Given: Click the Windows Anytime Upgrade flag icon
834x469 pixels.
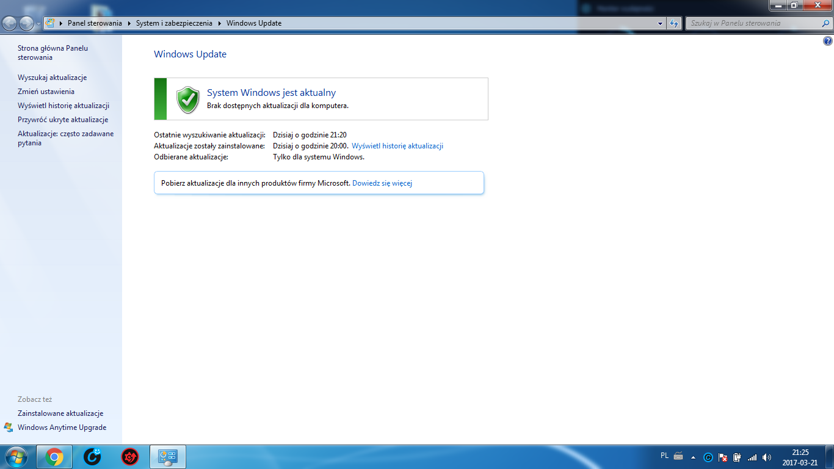Looking at the screenshot, I should tap(9, 427).
